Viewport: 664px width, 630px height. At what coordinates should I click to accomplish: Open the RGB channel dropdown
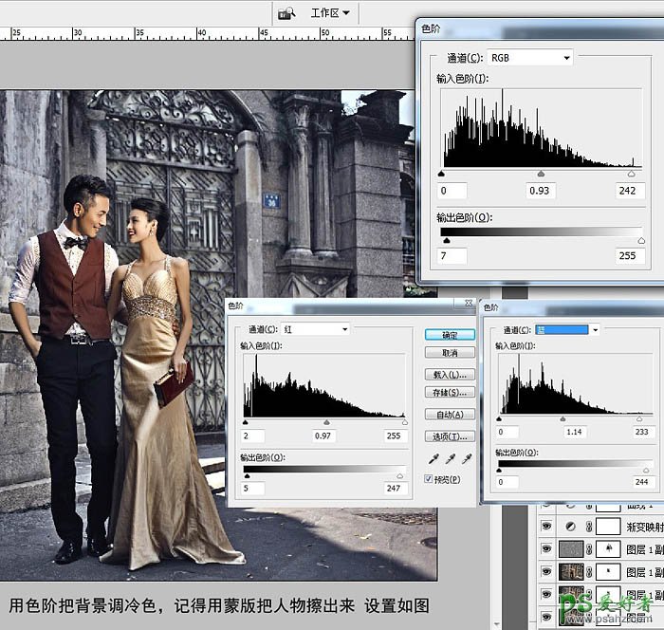point(529,58)
